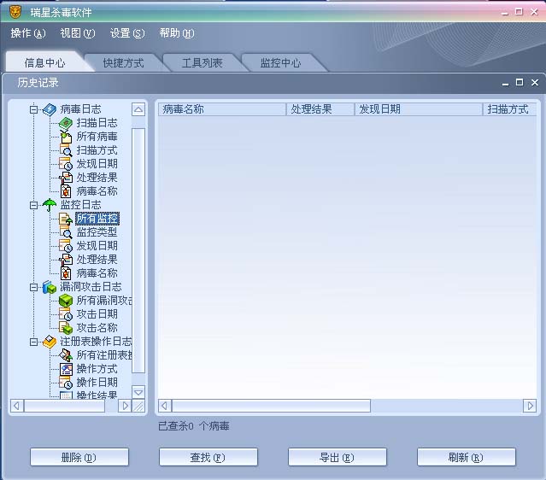This screenshot has height=480, width=546.
Task: Open the 设置(S) menu
Action: click(x=127, y=33)
